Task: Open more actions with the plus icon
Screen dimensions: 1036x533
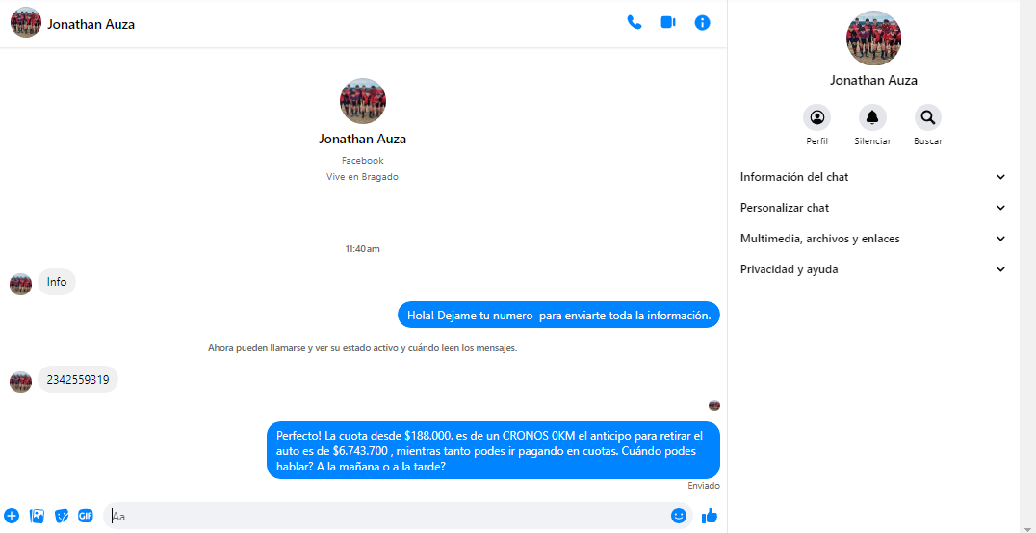Action: pos(12,516)
